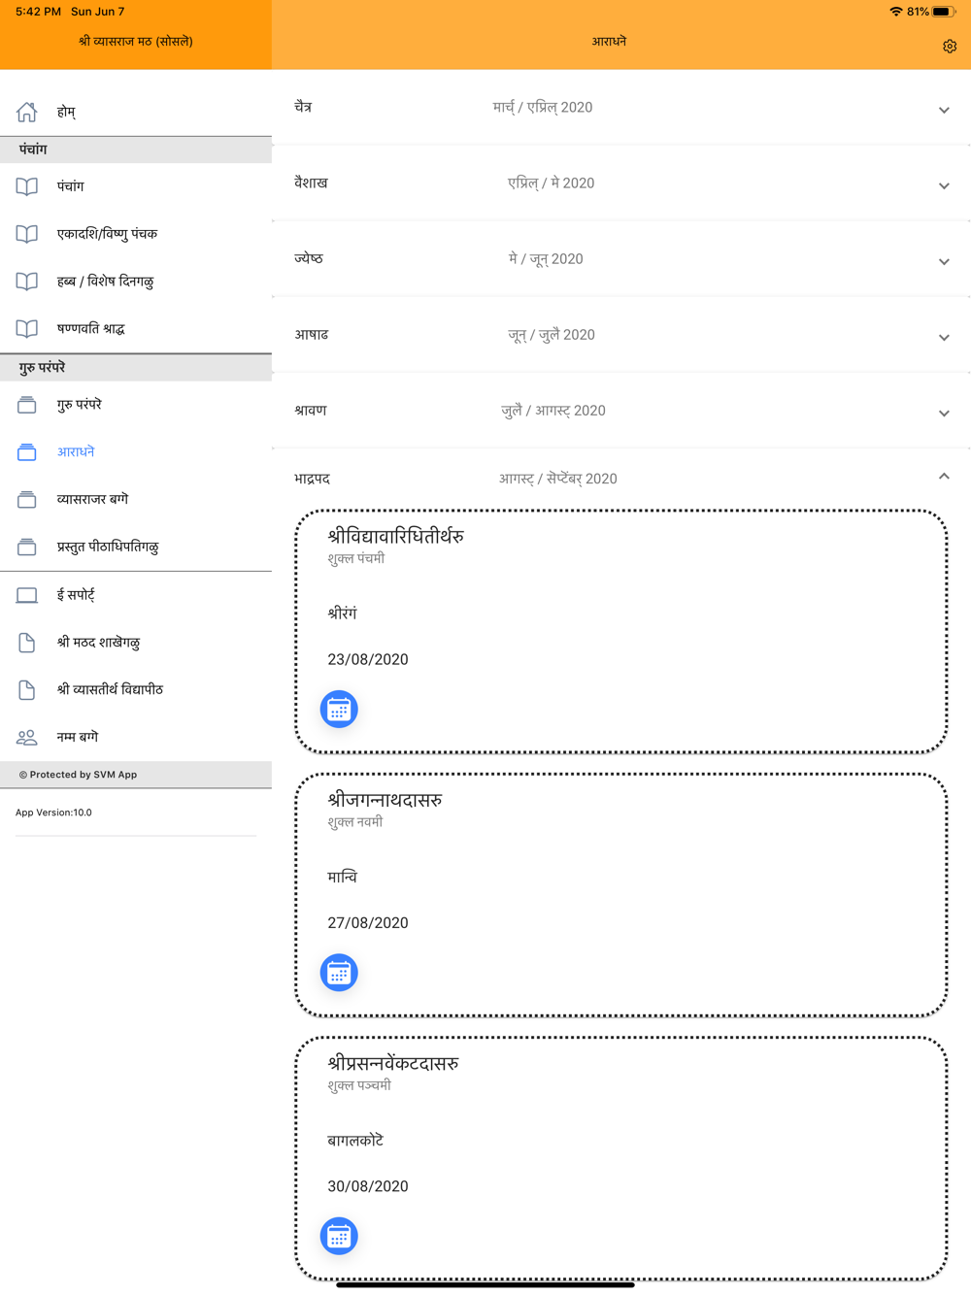Tap calendar button in श्रीजगन्नाथदासरु card
Viewport: 971px width, 1295px height.
click(339, 973)
